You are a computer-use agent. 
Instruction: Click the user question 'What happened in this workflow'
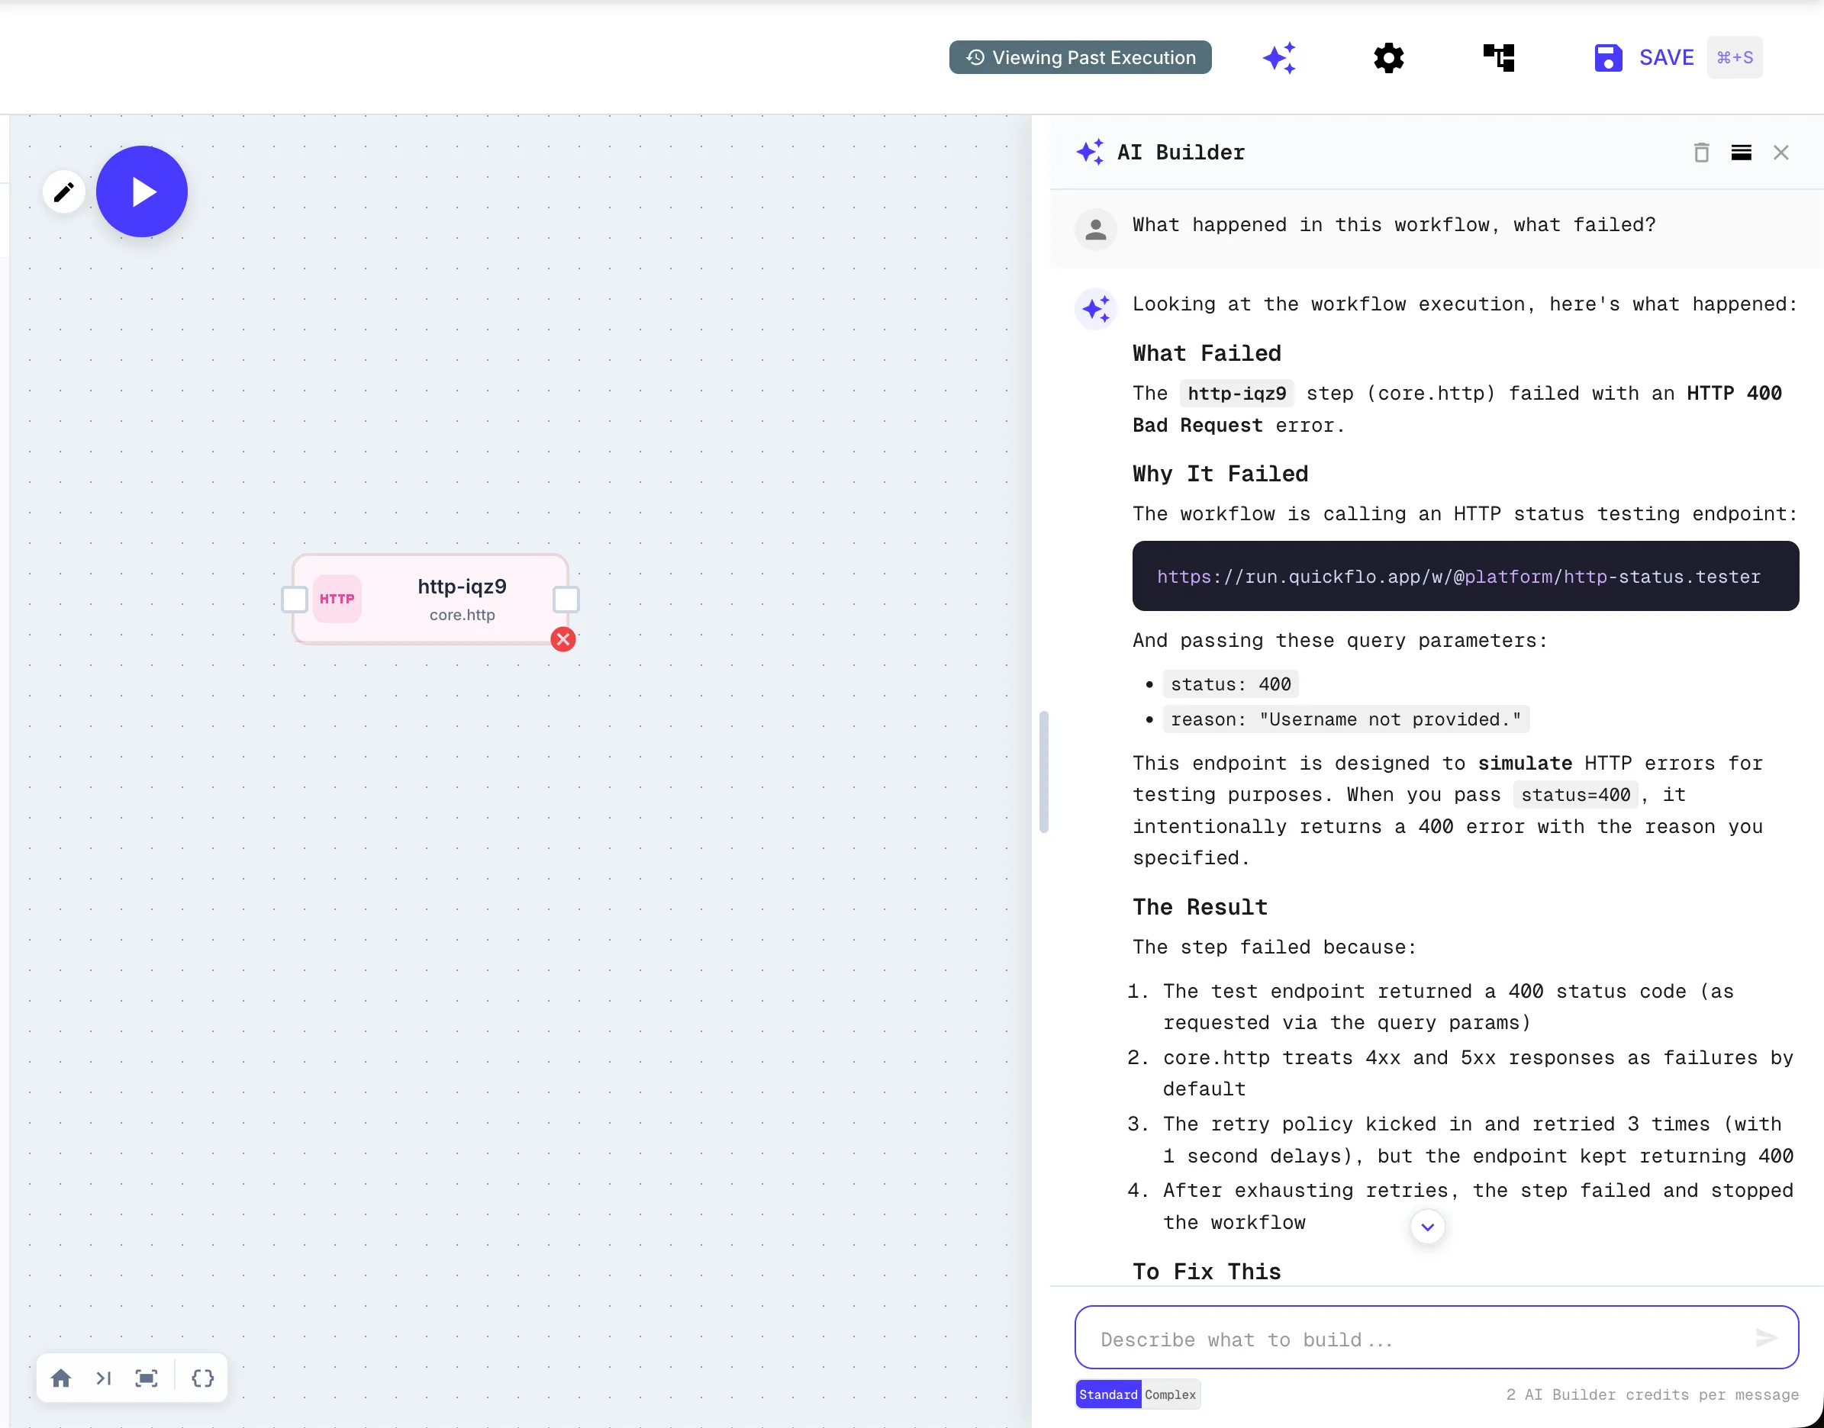[x=1394, y=225]
